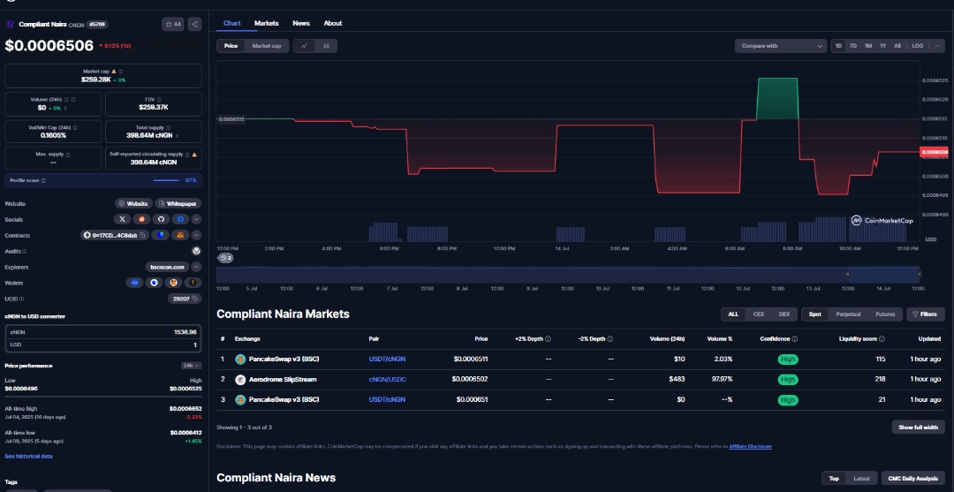Viewport: 954px width, 492px height.
Task: Click See historical data link
Action: [28, 456]
